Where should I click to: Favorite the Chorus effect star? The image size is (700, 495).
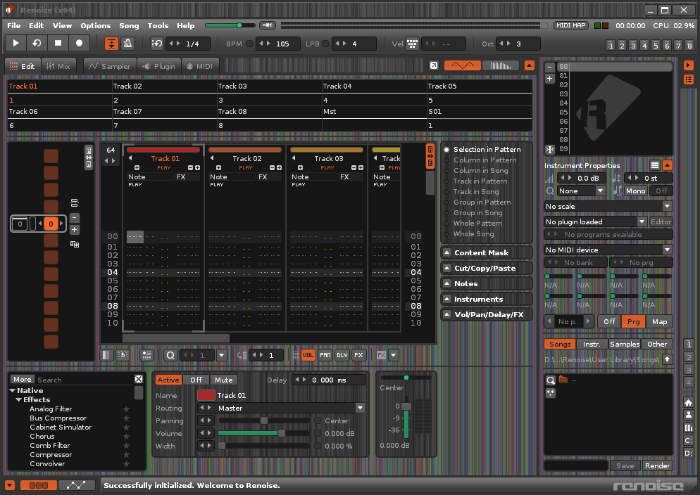click(126, 437)
